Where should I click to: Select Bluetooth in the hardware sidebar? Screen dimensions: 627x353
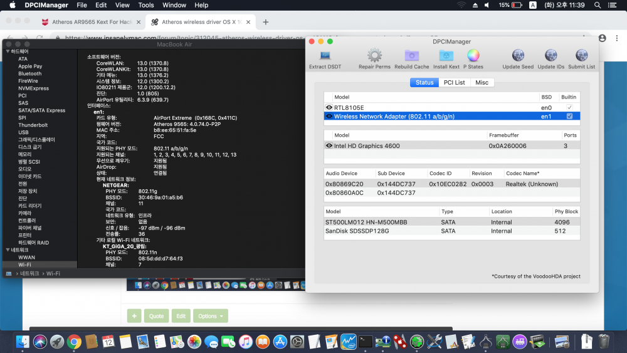[x=29, y=73]
